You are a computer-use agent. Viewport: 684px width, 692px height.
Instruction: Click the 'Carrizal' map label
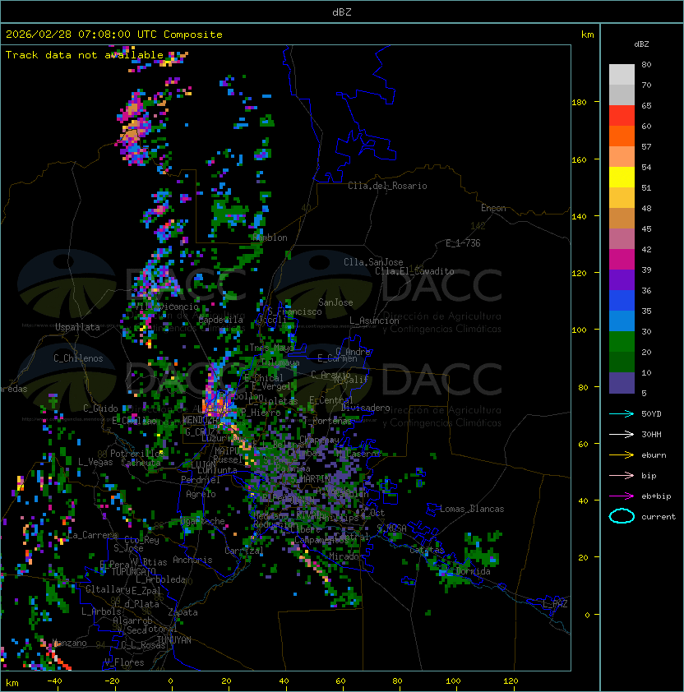[243, 551]
